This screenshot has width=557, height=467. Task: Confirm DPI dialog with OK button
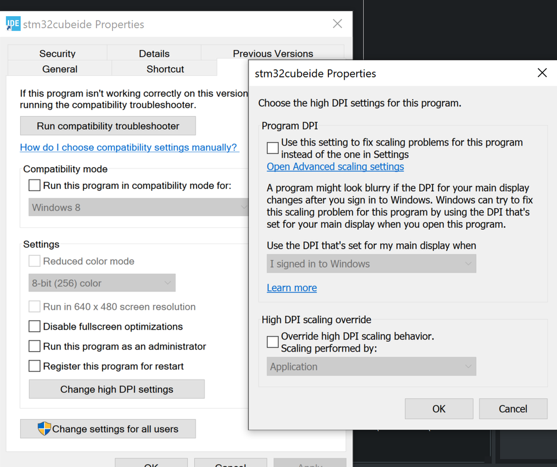pyautogui.click(x=439, y=408)
